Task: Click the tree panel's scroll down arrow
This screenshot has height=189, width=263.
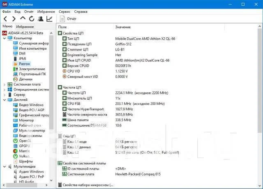Action: [x=51, y=180]
